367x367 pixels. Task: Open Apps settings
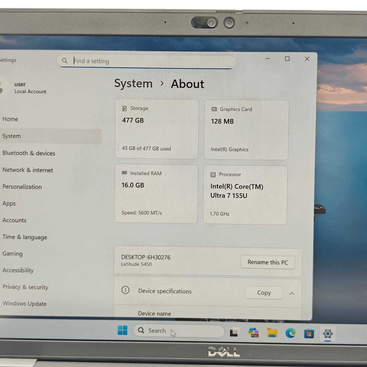[x=9, y=203]
